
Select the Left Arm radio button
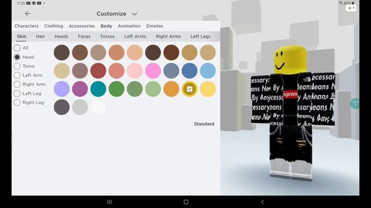[17, 75]
